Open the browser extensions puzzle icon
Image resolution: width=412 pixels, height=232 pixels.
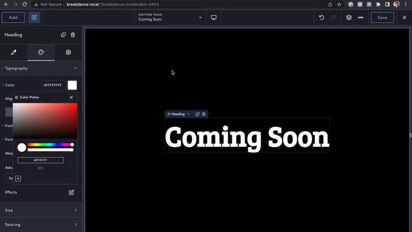click(x=378, y=5)
